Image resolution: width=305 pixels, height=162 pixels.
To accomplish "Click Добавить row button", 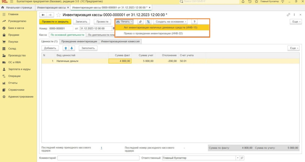I will click(x=50, y=48).
